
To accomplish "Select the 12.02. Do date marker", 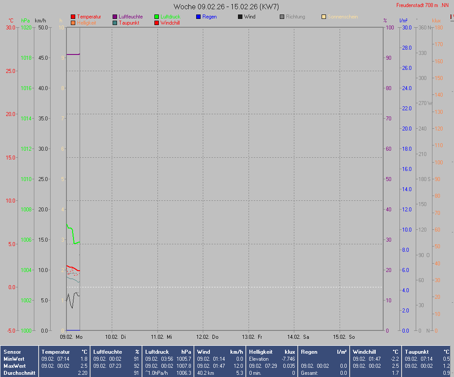I will pos(209,337).
